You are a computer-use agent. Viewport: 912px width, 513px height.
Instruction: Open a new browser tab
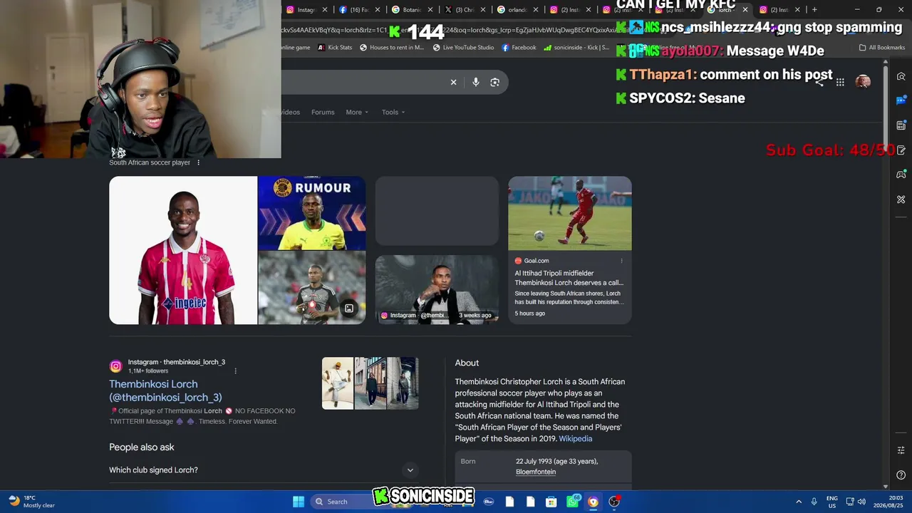pyautogui.click(x=814, y=10)
